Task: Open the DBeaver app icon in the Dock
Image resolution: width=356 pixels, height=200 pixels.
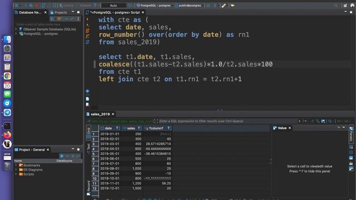Action: (x=7, y=144)
